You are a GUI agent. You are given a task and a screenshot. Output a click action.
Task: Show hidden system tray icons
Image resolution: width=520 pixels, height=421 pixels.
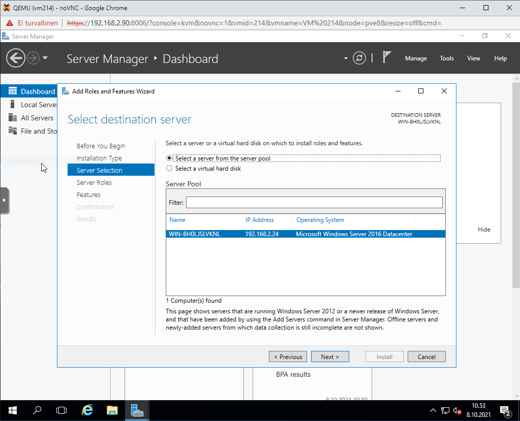click(433, 411)
